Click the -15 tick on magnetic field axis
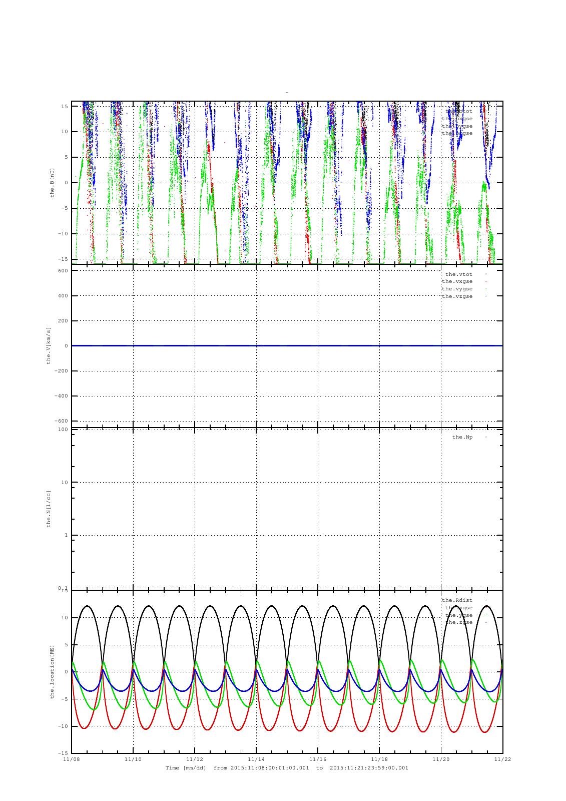The height and width of the screenshot is (801, 566). (x=63, y=259)
